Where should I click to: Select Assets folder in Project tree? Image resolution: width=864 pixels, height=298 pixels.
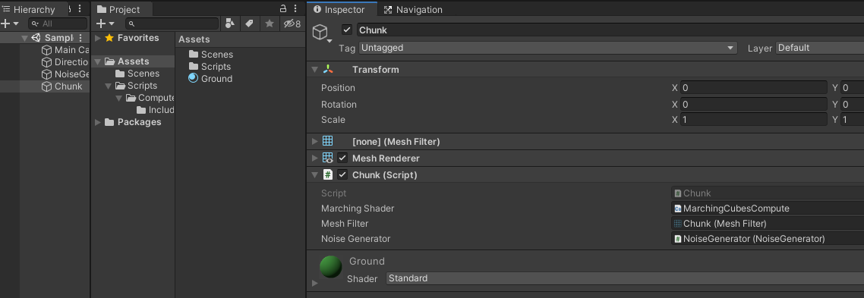127,61
